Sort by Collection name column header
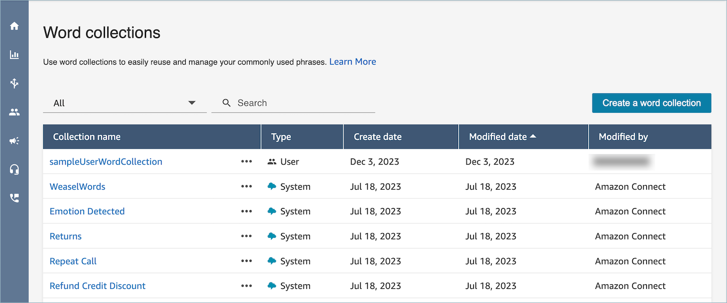727x303 pixels. click(87, 137)
